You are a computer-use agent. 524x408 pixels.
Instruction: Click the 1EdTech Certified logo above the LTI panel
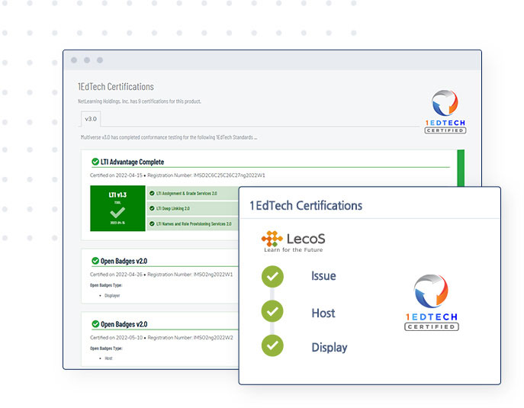pyautogui.click(x=445, y=112)
